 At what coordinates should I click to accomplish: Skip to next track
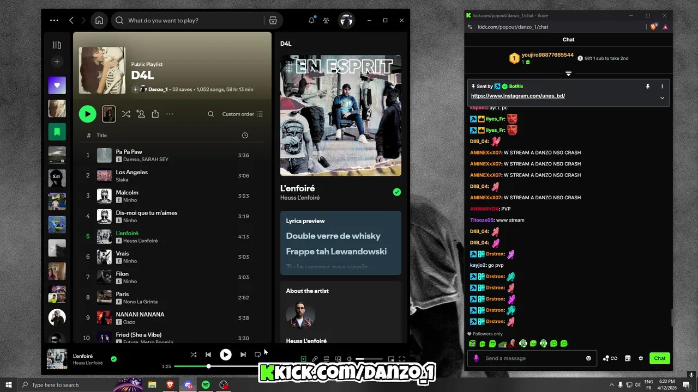coord(243,354)
